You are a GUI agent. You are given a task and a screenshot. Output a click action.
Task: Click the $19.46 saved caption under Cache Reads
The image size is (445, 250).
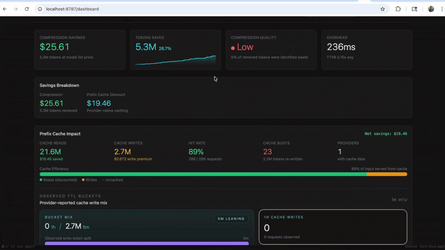pos(51,159)
